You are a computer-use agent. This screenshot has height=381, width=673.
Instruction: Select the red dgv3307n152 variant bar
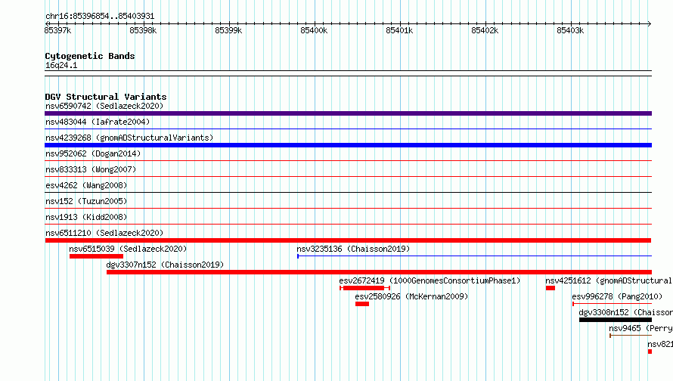click(379, 272)
